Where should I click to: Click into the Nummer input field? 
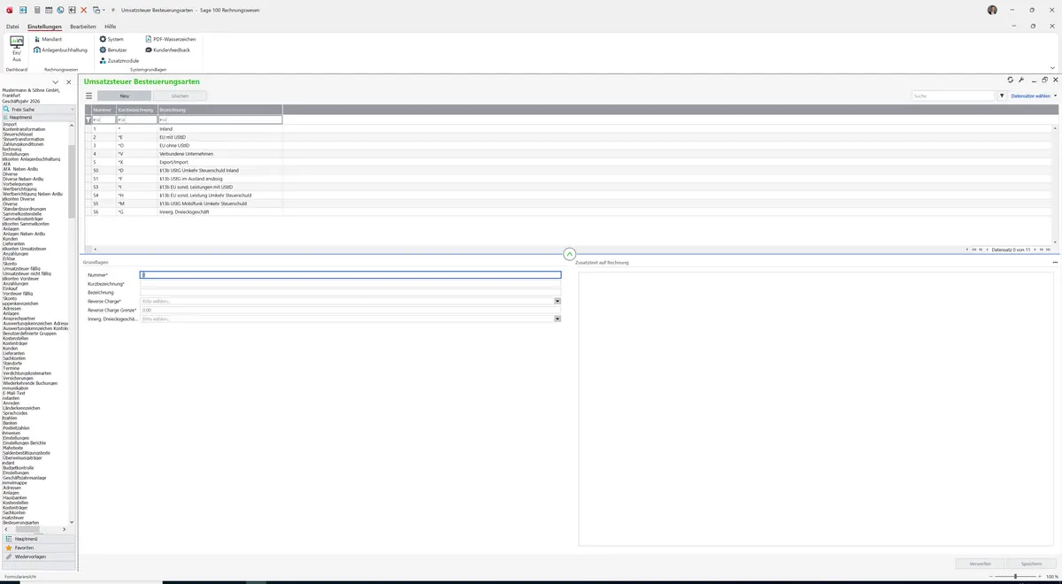350,275
